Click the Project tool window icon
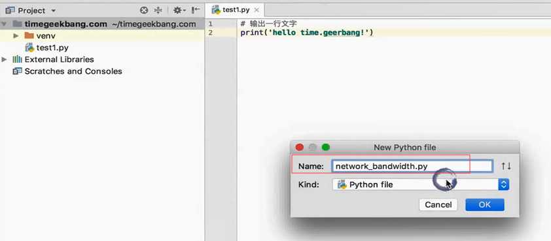551x241 pixels. (x=10, y=10)
